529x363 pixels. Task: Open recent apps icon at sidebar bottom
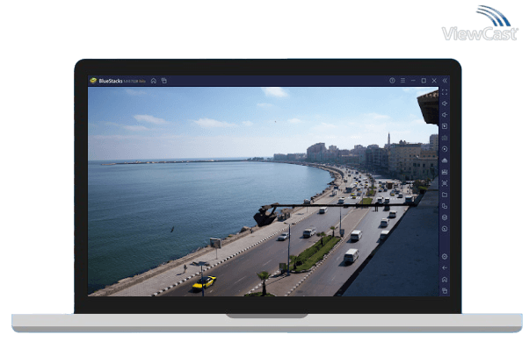pos(445,290)
